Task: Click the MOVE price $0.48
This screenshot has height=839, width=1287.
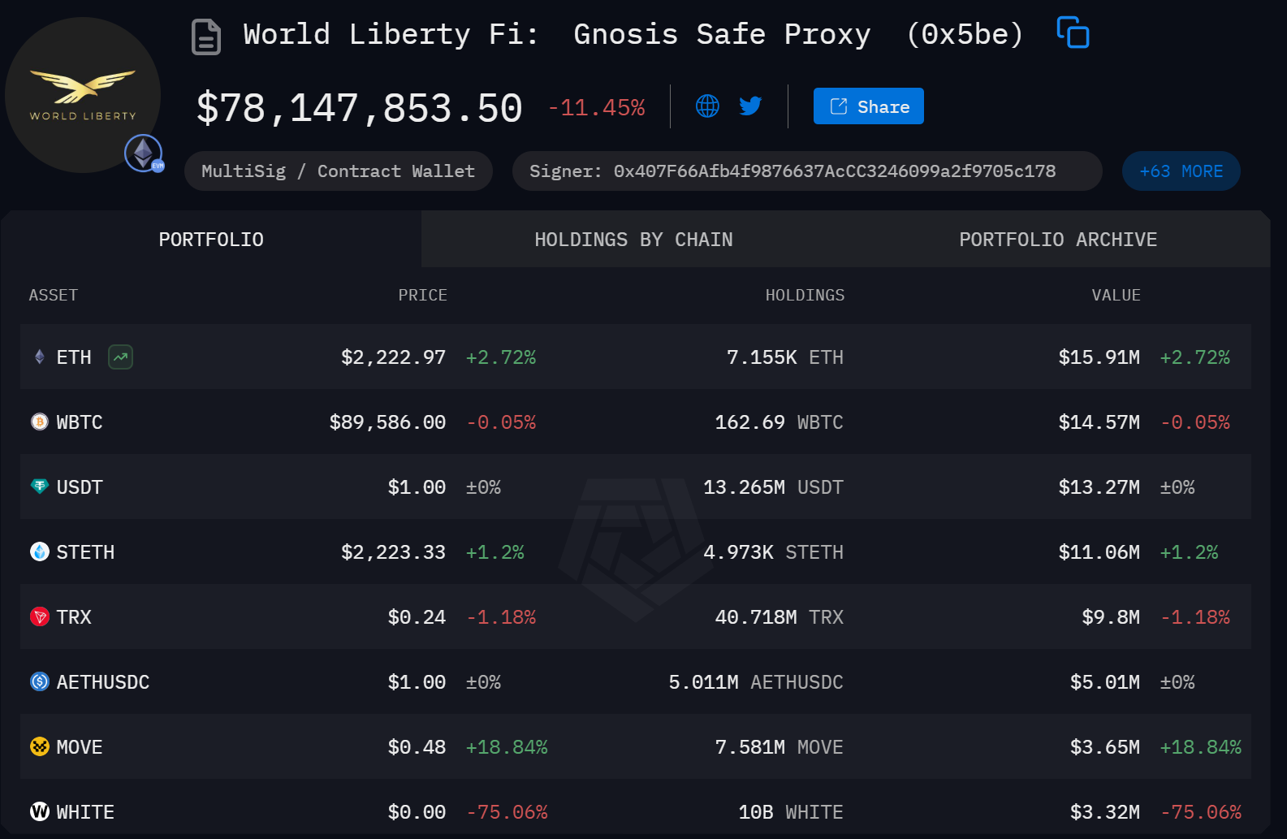Action: click(x=417, y=747)
